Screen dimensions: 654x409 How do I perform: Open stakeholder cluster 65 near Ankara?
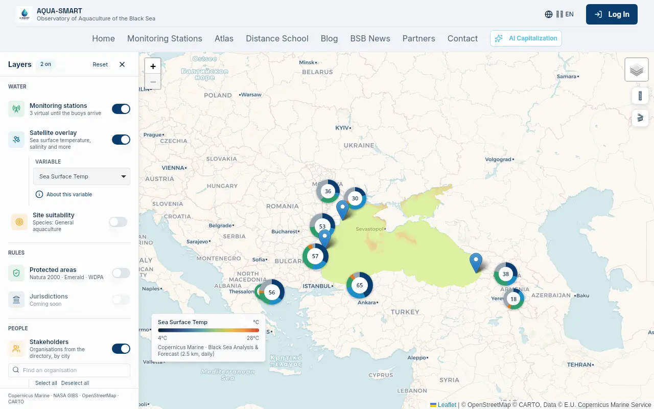pyautogui.click(x=360, y=285)
